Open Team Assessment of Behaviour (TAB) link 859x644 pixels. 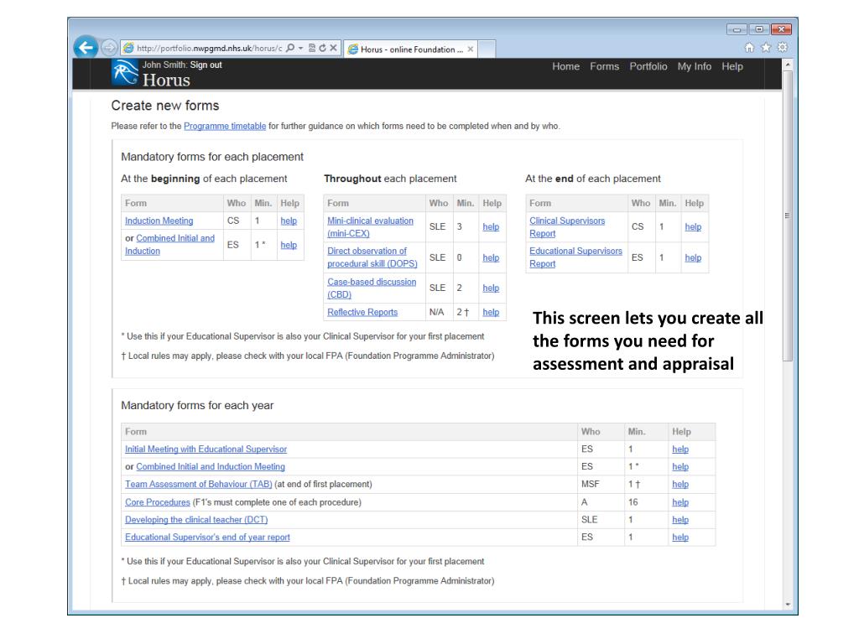coord(198,484)
